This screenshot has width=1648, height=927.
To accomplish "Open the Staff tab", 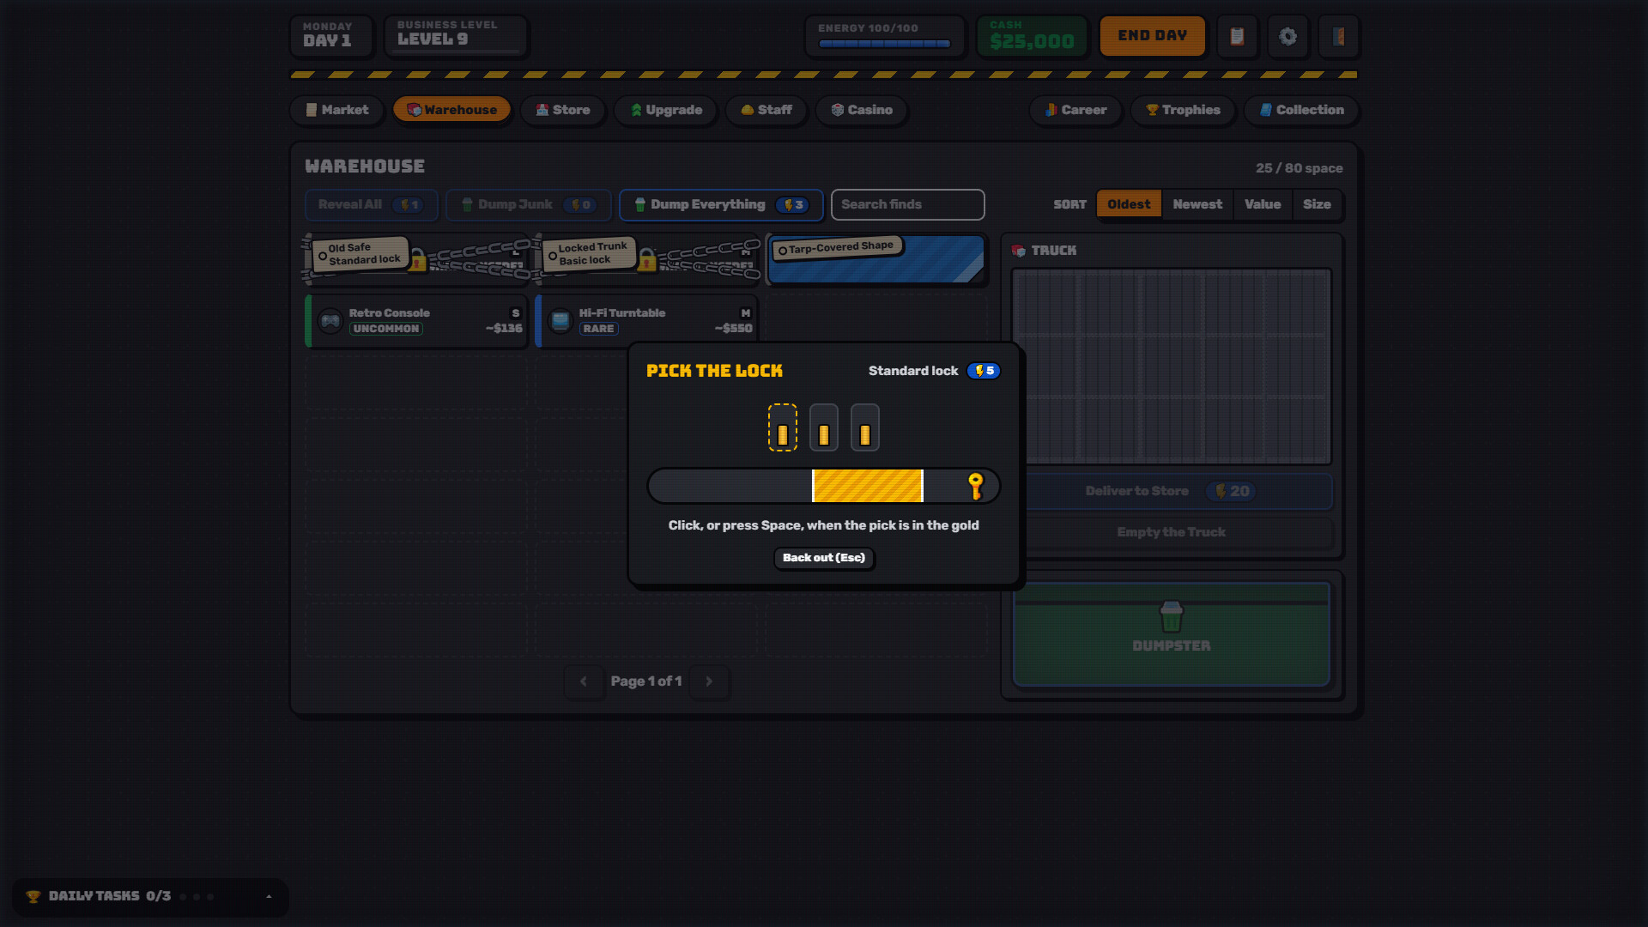I will 766,110.
